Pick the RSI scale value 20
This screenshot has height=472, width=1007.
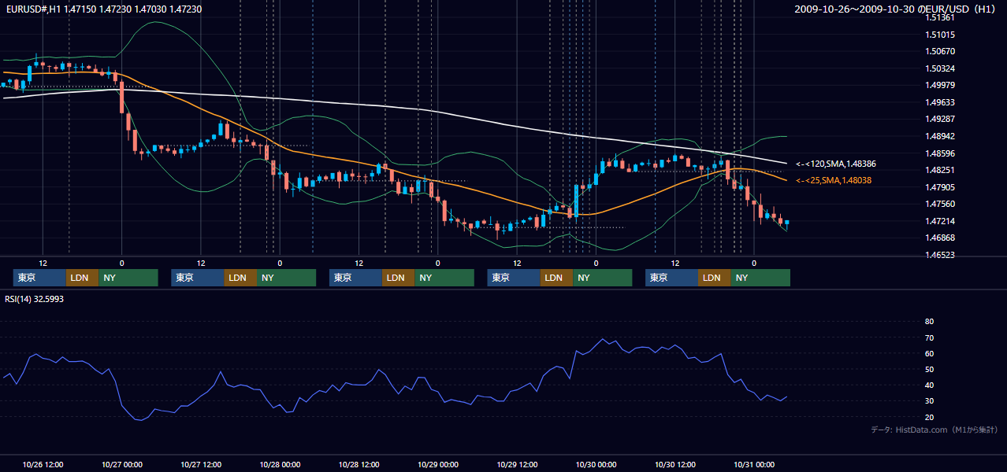[929, 417]
